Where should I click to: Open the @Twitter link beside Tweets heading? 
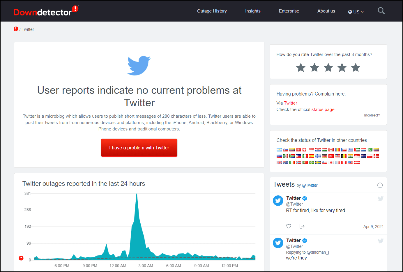pos(310,185)
